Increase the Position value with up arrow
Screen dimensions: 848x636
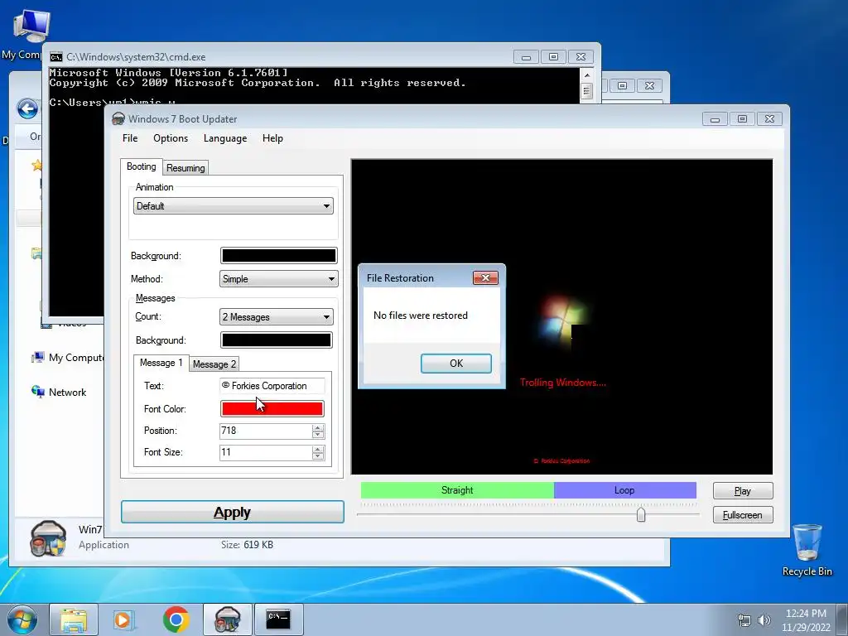pos(318,428)
